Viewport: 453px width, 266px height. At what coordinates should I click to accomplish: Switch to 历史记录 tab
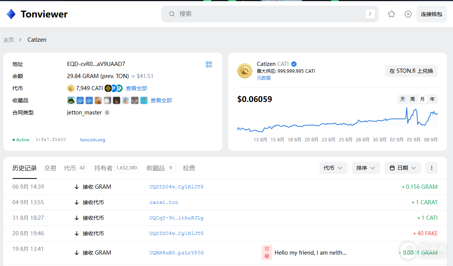click(x=25, y=168)
